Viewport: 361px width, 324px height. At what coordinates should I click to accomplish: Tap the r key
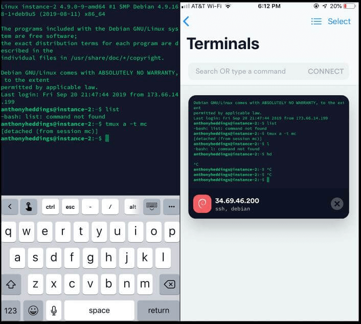pyautogui.click(x=63, y=231)
